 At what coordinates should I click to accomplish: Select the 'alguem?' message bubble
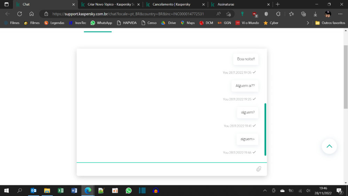[x=248, y=112]
